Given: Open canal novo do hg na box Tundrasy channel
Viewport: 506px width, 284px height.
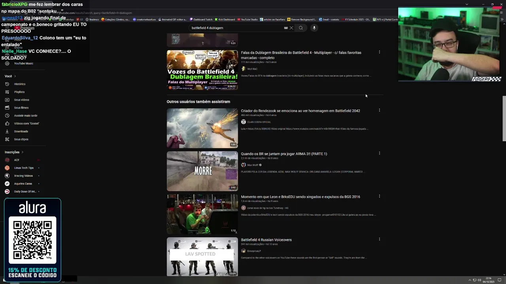Looking at the screenshot, I should (268, 208).
